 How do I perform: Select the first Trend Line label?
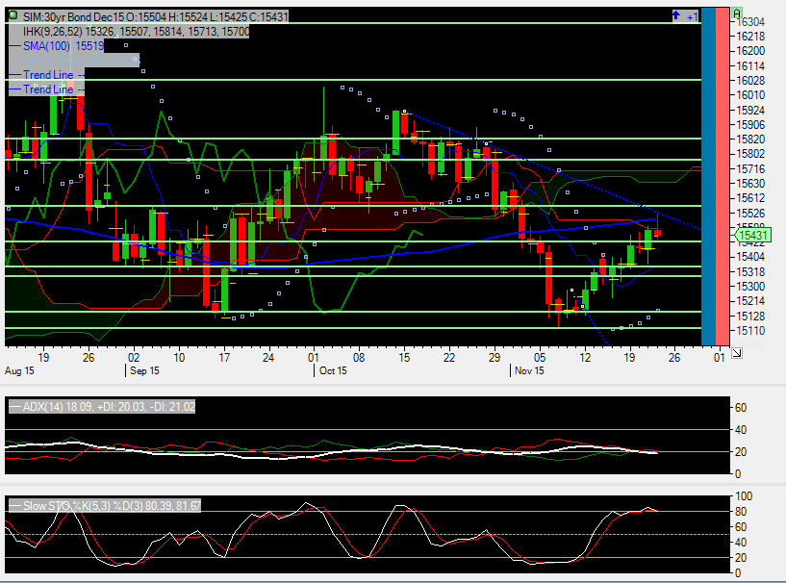48,75
